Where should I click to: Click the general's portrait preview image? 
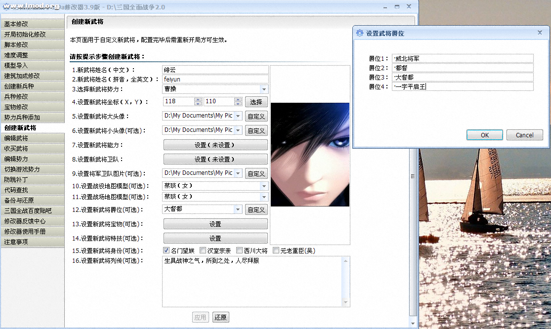tap(310, 154)
